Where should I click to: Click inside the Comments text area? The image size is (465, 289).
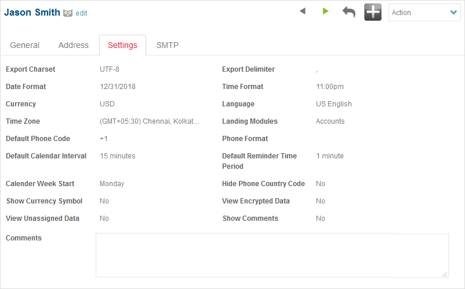(272, 255)
